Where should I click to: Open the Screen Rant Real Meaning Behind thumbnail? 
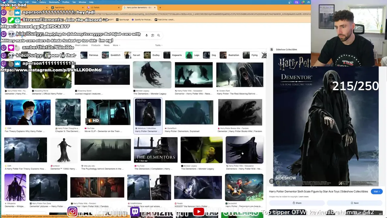240,75
